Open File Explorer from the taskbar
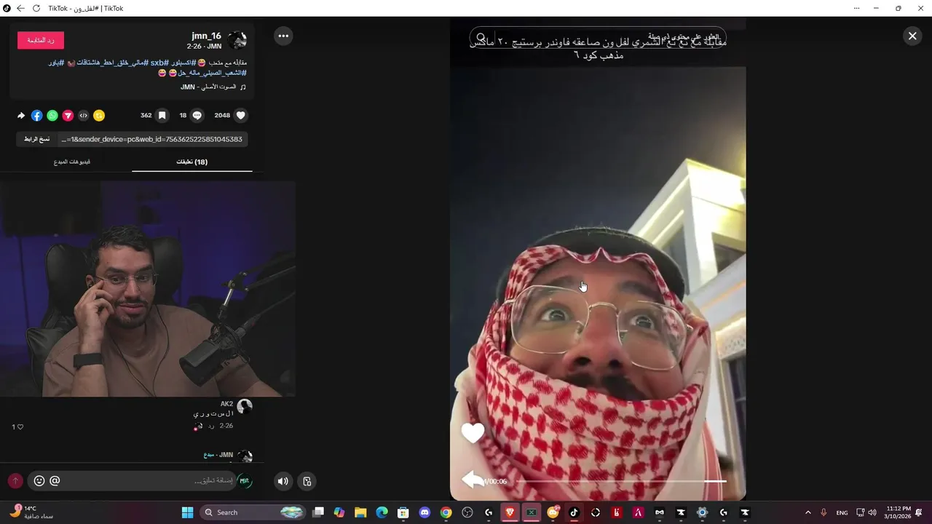 [360, 512]
